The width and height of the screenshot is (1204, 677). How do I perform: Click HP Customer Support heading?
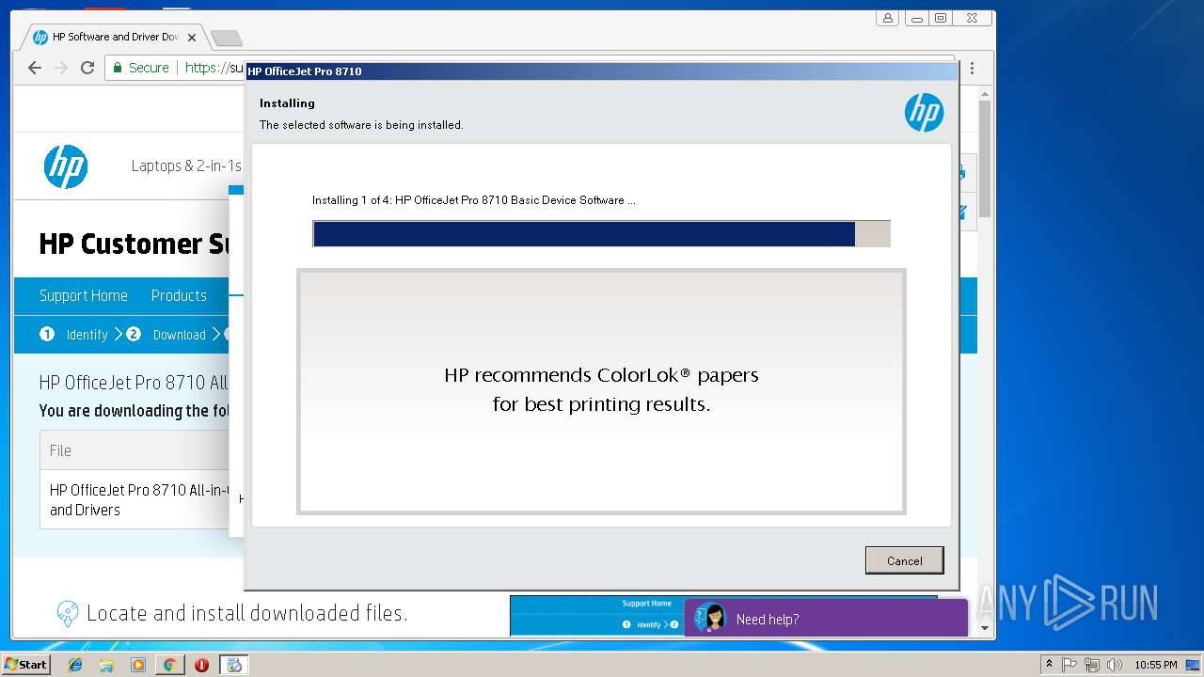point(133,244)
